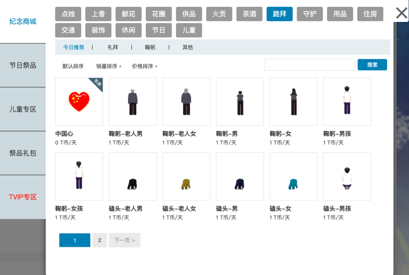The width and height of the screenshot is (409, 275).
Task: Click the 鞠躬-老人女 item name
Action: click(x=179, y=134)
